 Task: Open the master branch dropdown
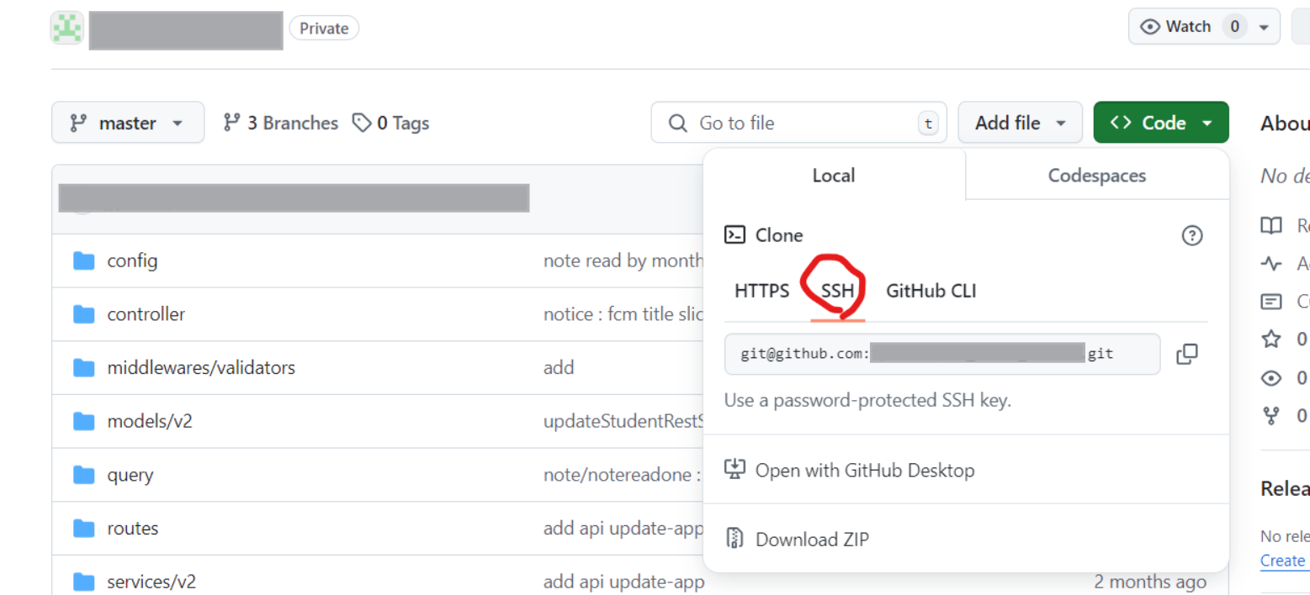tap(128, 123)
